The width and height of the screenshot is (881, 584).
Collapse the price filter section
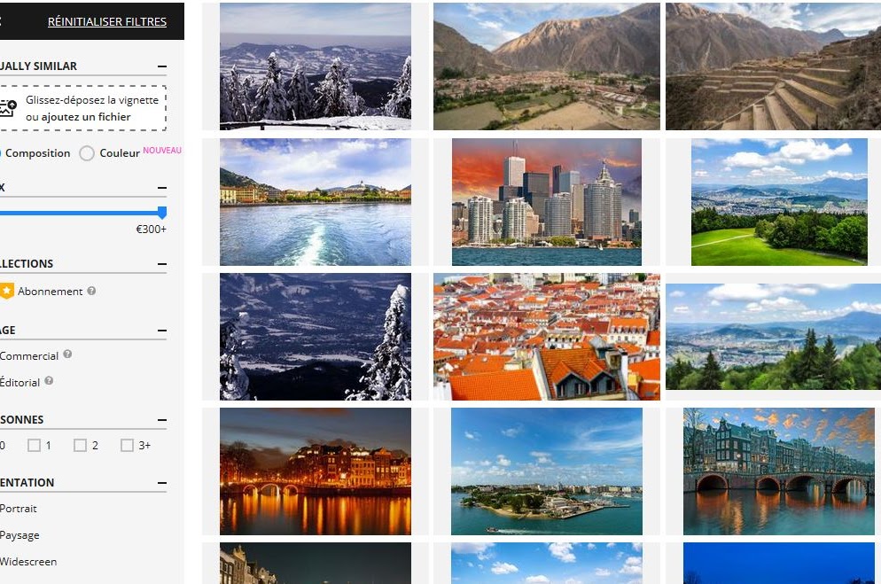coord(161,188)
